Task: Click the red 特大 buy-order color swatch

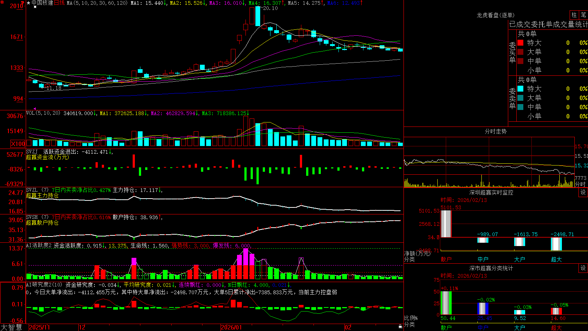Action: pos(520,43)
